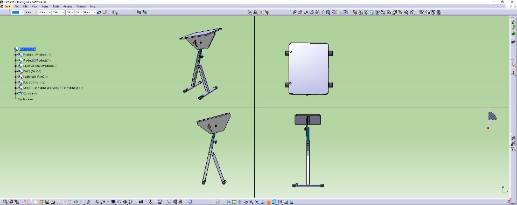This screenshot has height=205, width=517.
Task: Toggle Fly mode in View toolbar
Action: pyautogui.click(x=228, y=202)
